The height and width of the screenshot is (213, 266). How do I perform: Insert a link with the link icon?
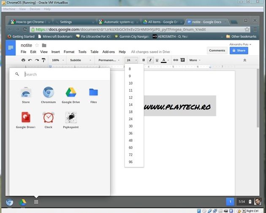[x=176, y=60]
